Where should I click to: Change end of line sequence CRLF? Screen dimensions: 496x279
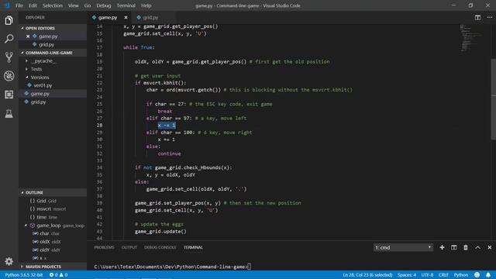pos(443,275)
